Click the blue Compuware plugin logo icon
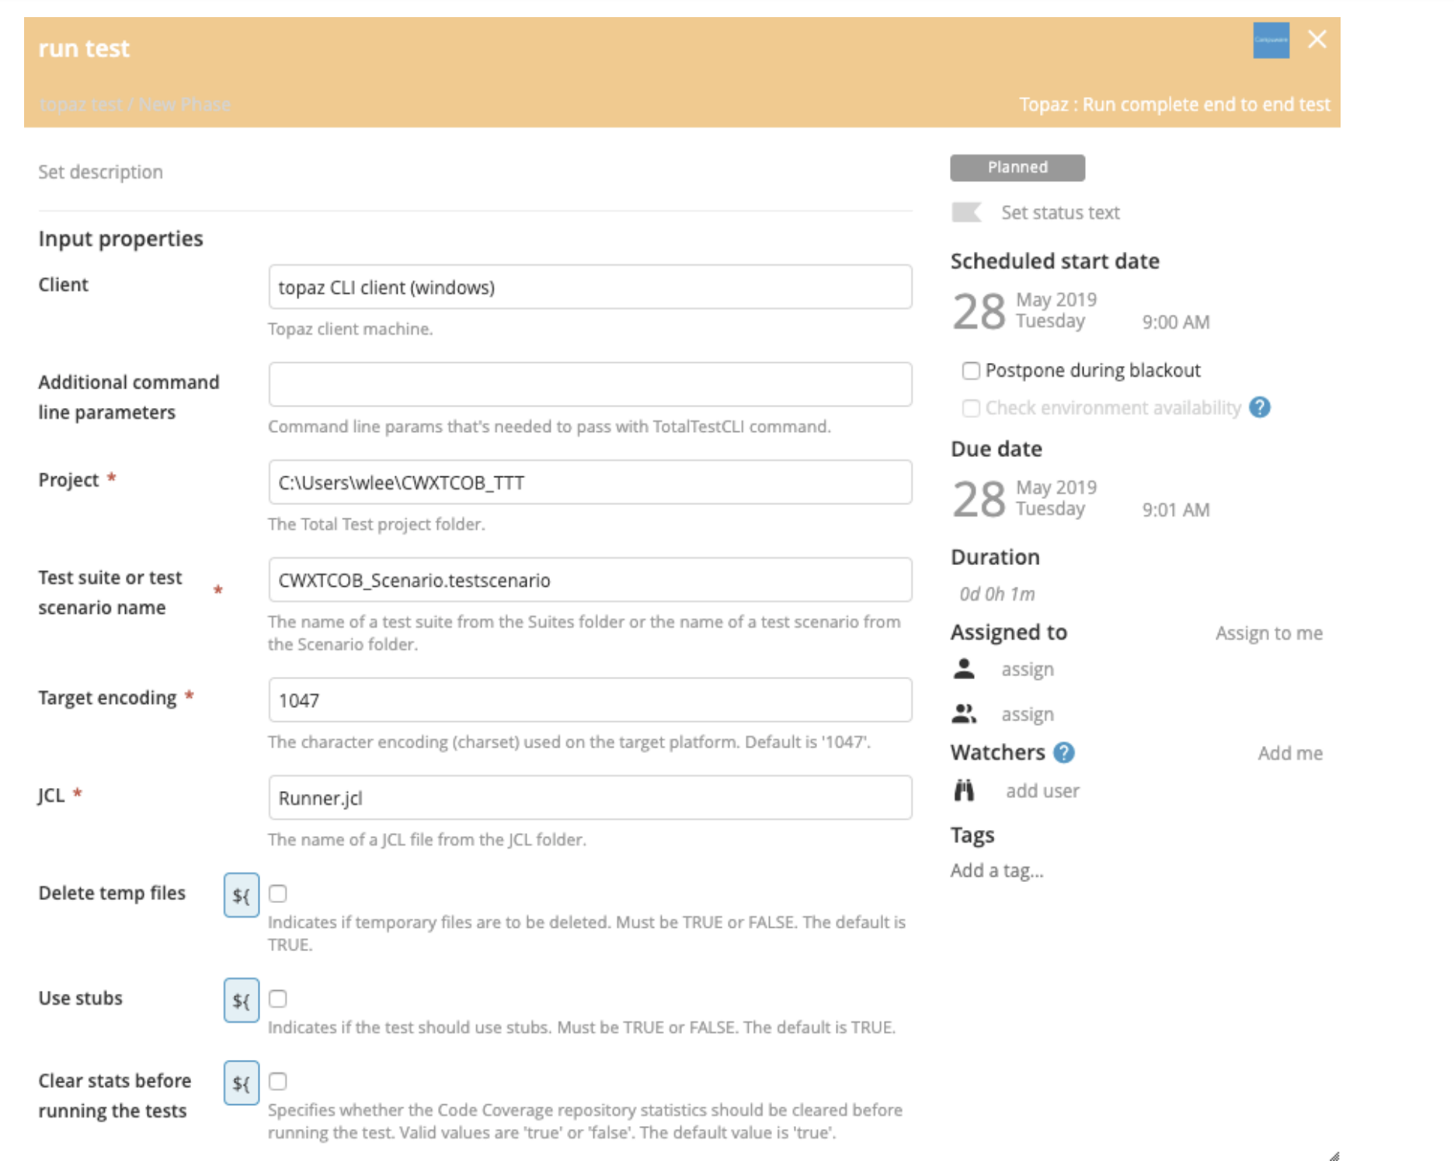This screenshot has height=1161, width=1454. tap(1271, 40)
